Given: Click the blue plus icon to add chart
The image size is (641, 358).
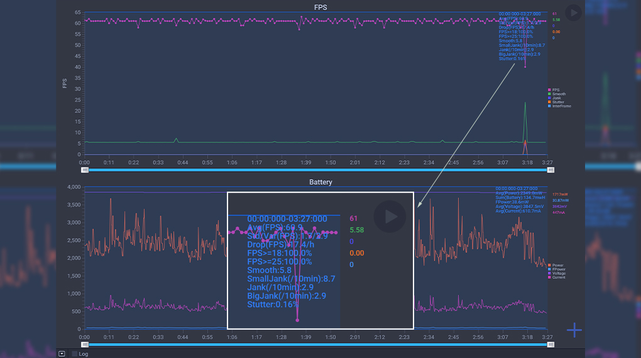Looking at the screenshot, I should (574, 330).
